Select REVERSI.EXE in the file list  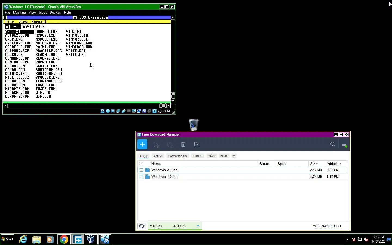click(x=48, y=58)
